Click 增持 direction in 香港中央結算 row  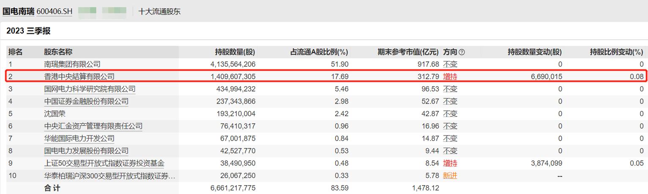point(450,77)
